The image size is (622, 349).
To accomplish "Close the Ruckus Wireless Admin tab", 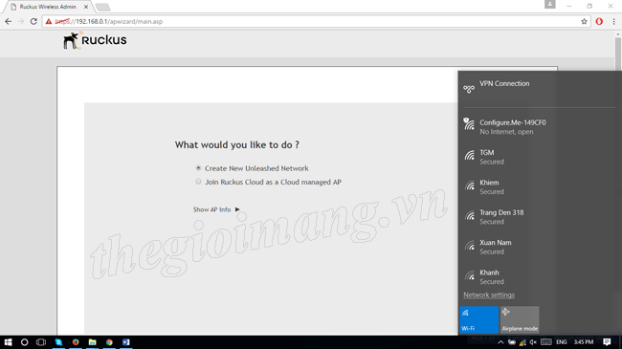I will (86, 7).
